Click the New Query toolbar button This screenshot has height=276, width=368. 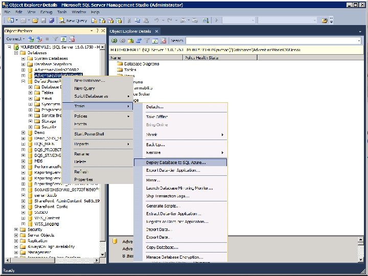point(73,20)
